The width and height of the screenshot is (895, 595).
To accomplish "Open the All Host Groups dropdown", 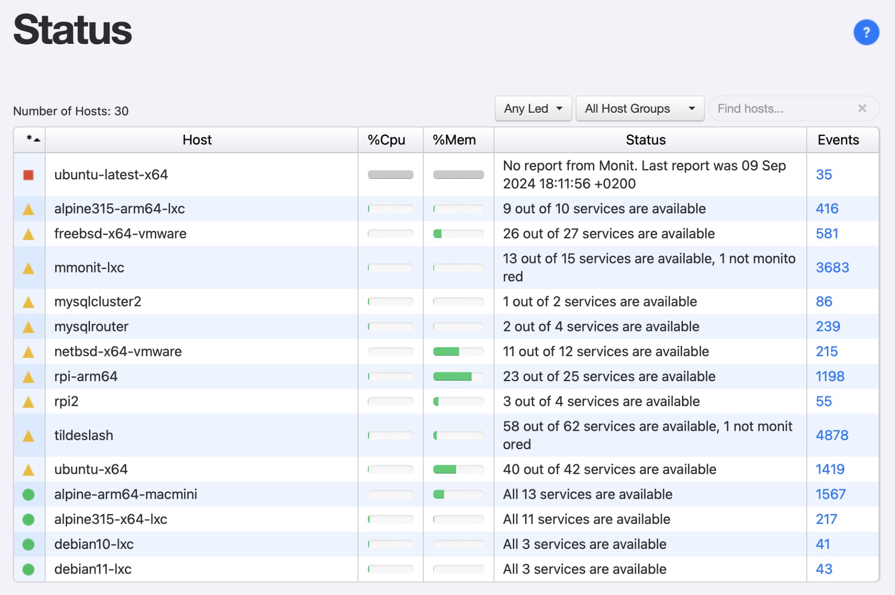I will 640,108.
